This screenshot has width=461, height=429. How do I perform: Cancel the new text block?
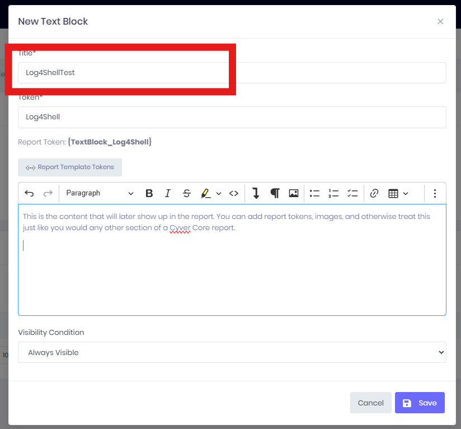pos(371,403)
